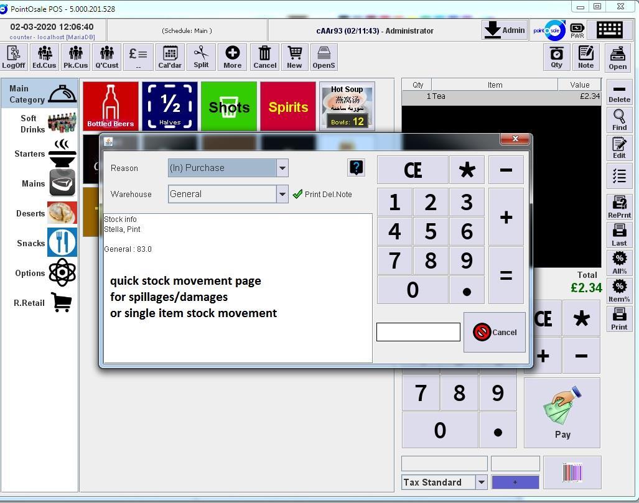Click Cancel in stock movement dialog
Image resolution: width=639 pixels, height=503 pixels.
coord(495,333)
